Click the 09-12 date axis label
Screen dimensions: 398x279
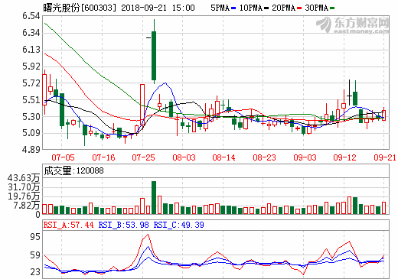[344, 157]
